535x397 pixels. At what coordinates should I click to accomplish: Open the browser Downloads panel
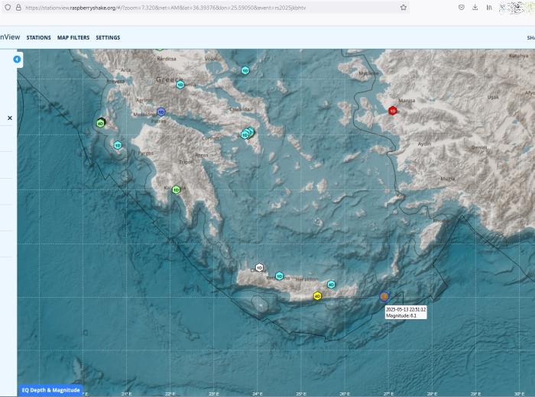point(475,7)
